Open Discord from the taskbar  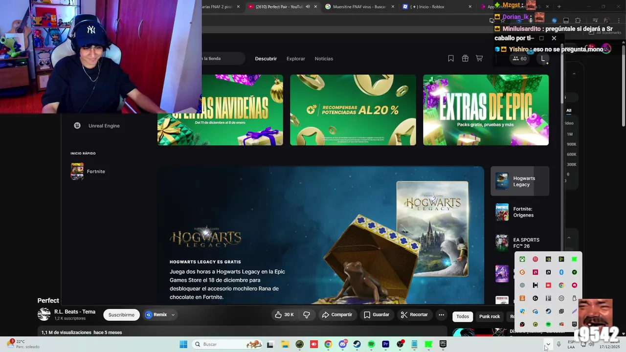343,344
